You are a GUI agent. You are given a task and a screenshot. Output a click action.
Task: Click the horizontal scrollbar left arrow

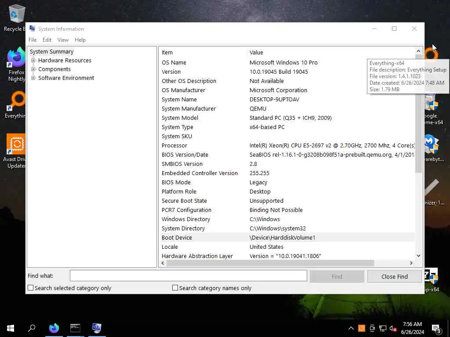163,263
